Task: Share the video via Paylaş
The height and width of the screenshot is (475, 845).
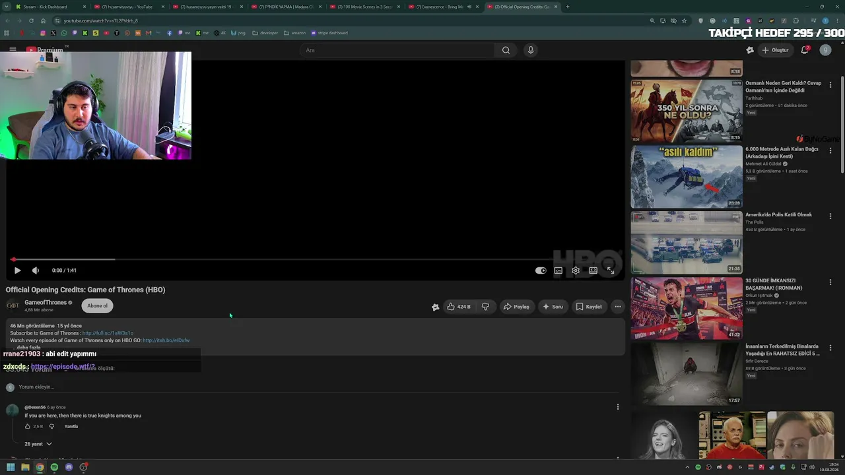Action: point(516,307)
